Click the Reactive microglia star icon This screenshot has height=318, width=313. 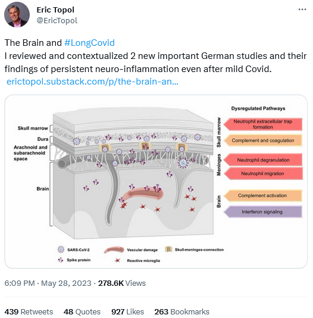pyautogui.click(x=117, y=260)
